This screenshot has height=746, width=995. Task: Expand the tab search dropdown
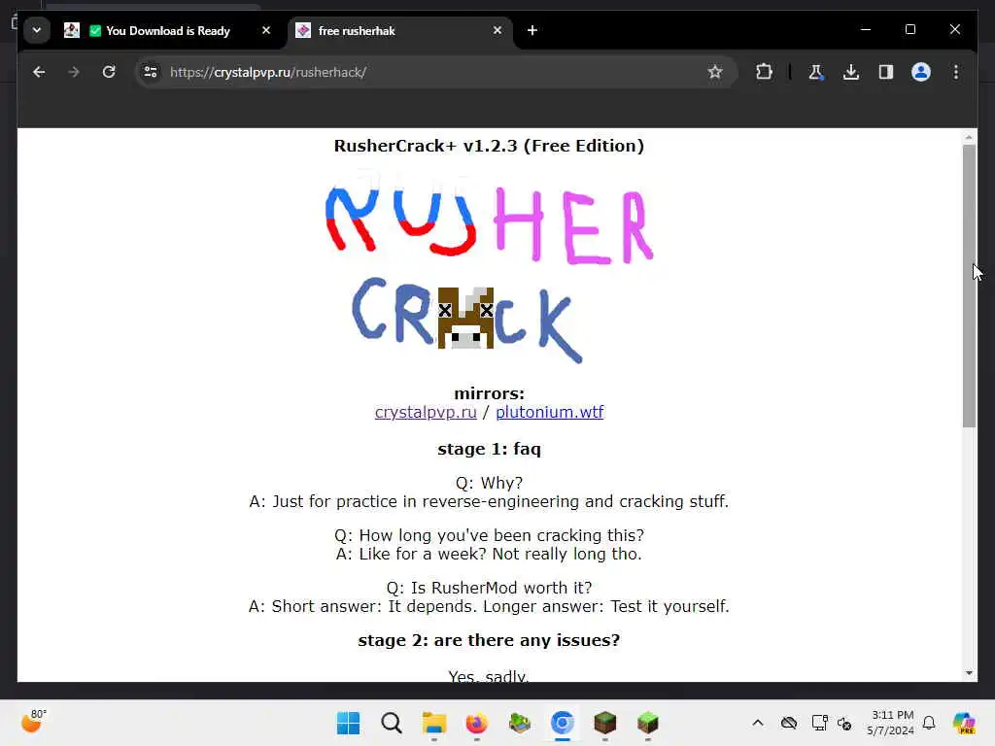coord(37,30)
